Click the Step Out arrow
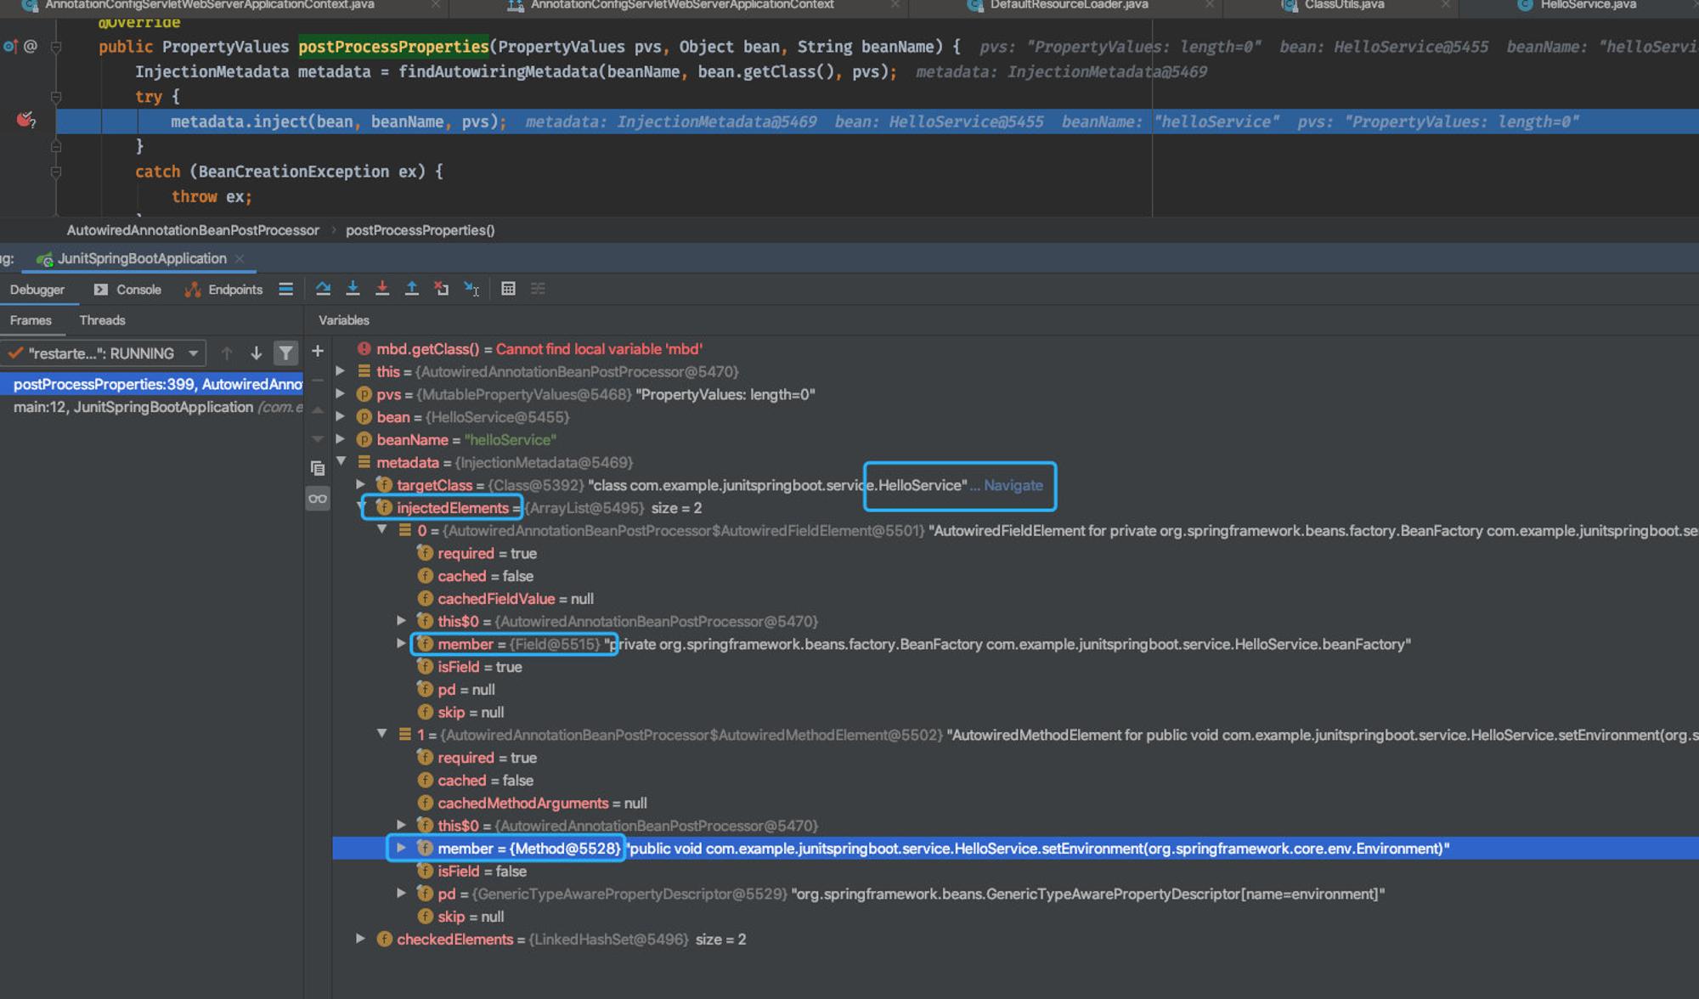Image resolution: width=1699 pixels, height=999 pixels. point(411,289)
